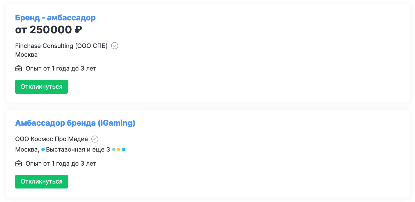Open the Амбассадор бренда (iGaming) vacancy
The width and height of the screenshot is (415, 202).
click(75, 123)
